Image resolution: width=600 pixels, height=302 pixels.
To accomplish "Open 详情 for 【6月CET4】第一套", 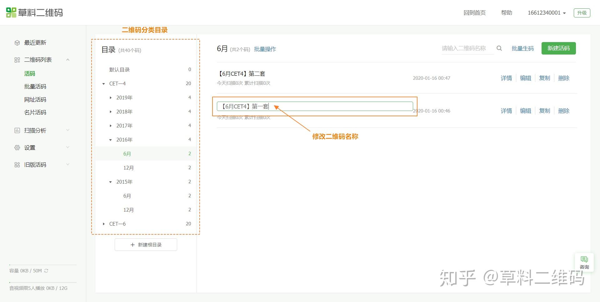I will (507, 111).
